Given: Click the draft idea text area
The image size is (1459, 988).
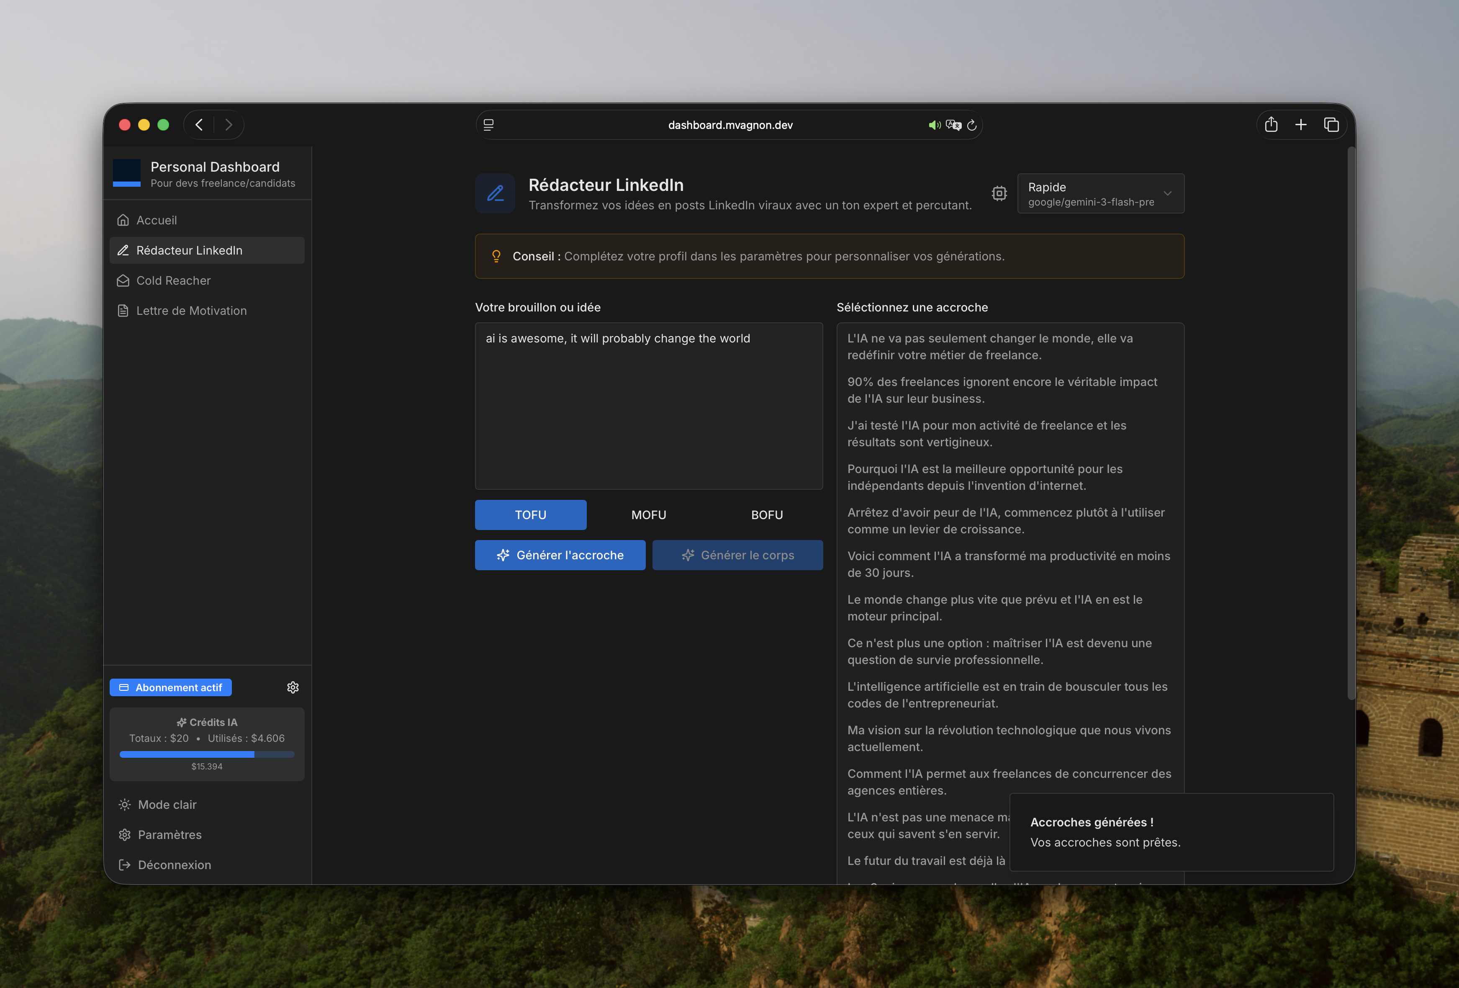Looking at the screenshot, I should 648,406.
